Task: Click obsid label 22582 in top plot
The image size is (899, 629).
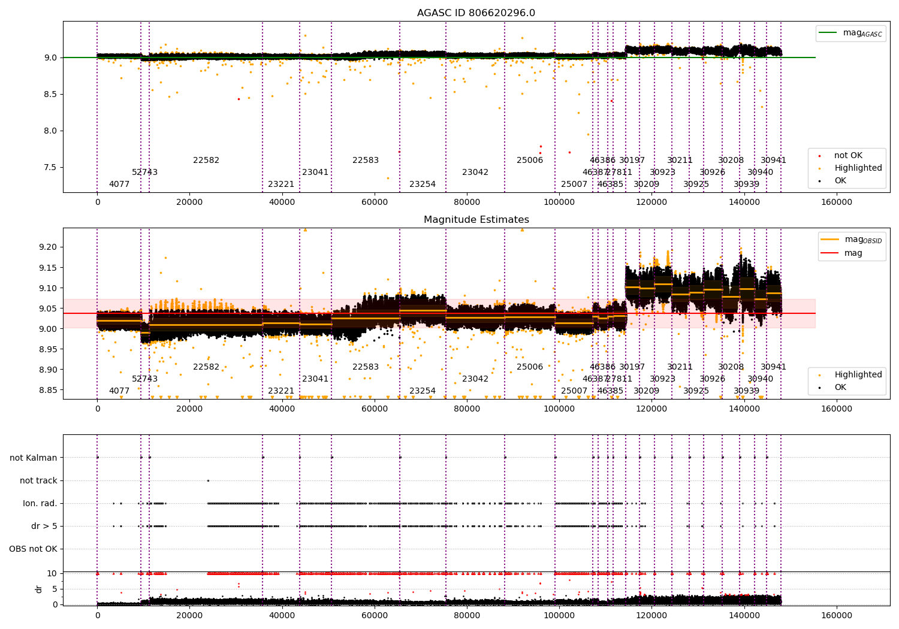Action: [x=206, y=161]
